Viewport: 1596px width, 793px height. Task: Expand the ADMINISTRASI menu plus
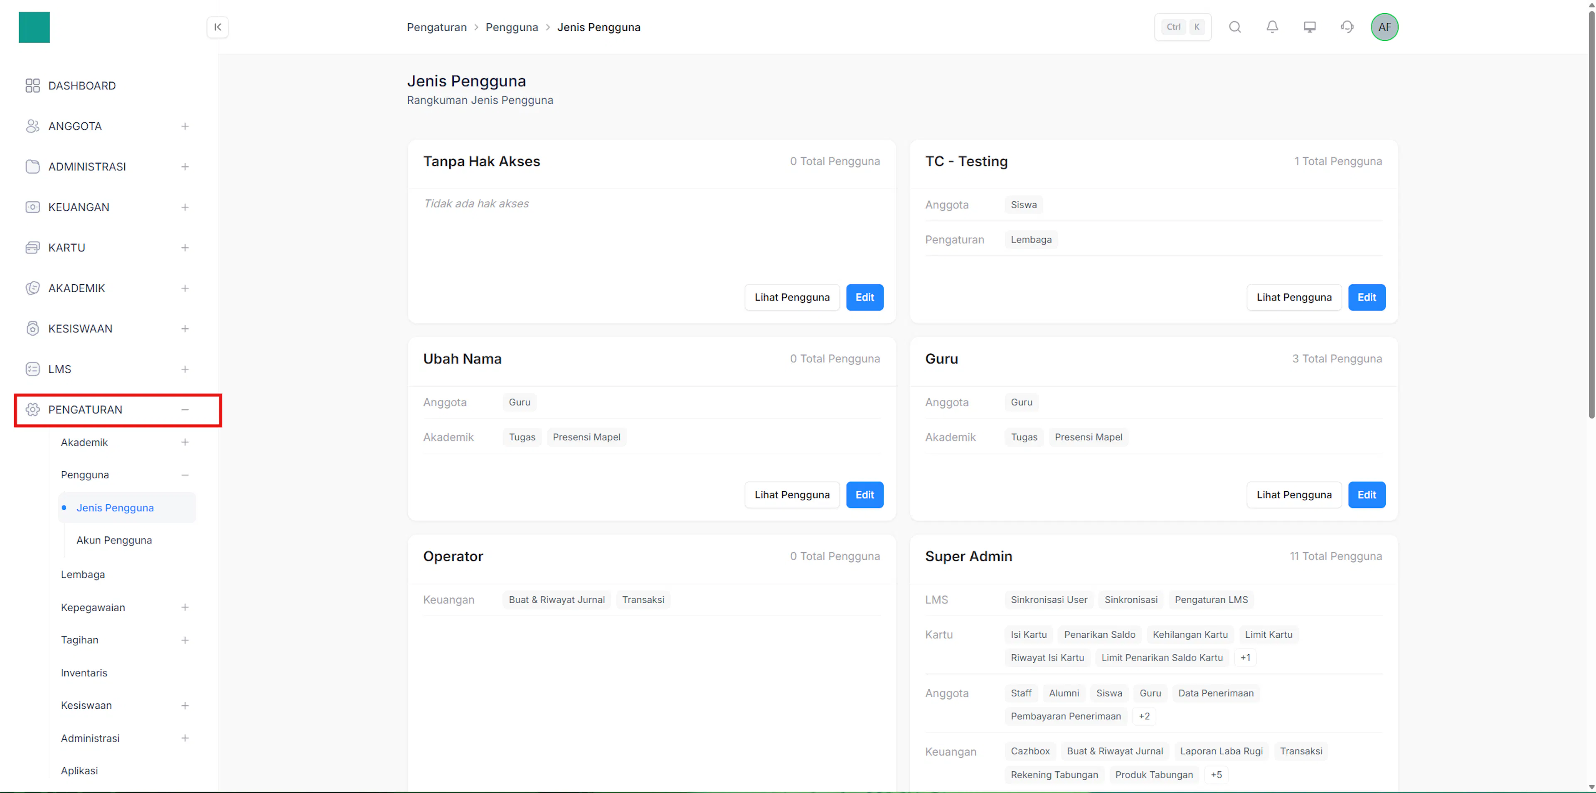[185, 166]
